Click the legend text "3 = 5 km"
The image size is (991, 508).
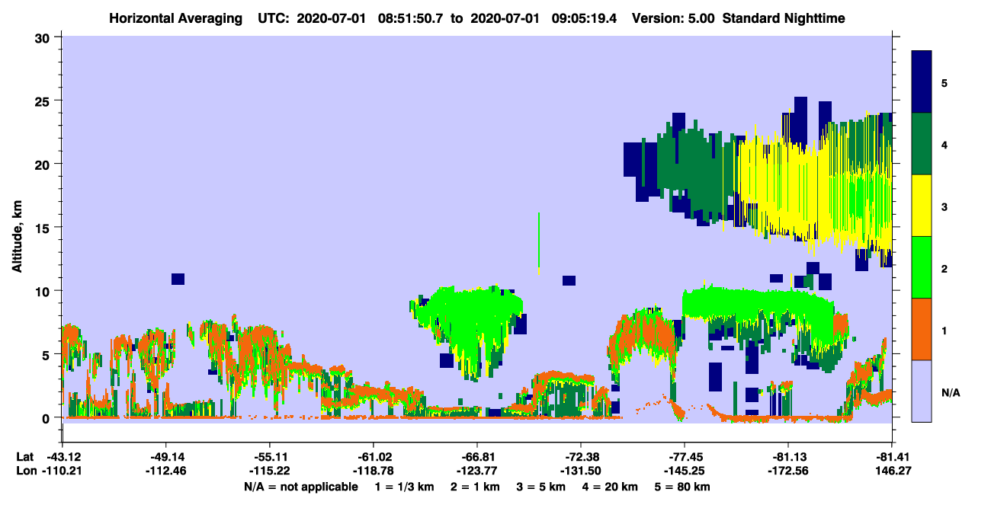coord(541,487)
